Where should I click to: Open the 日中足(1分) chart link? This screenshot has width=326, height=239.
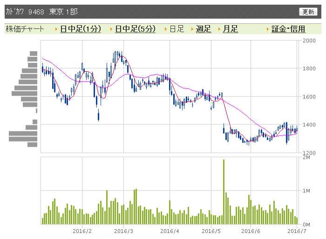coord(81,29)
